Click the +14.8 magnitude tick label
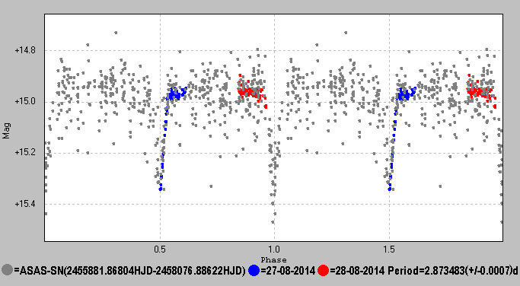This screenshot has height=286, width=520. [x=25, y=50]
